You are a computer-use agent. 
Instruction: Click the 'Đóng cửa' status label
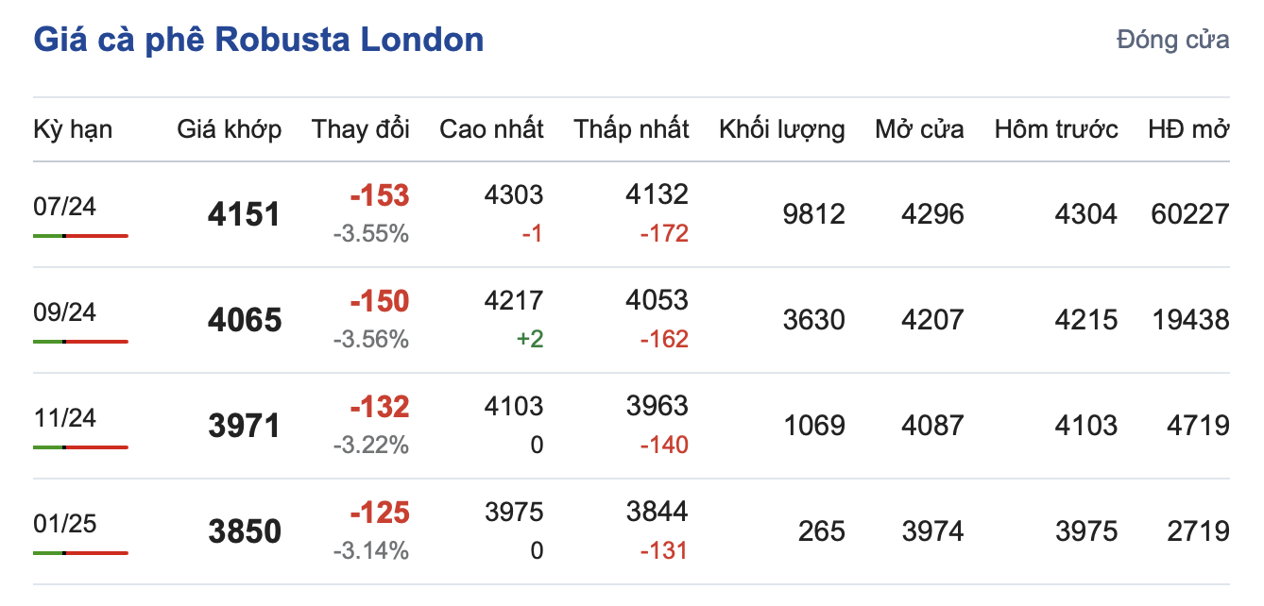pos(1172,40)
